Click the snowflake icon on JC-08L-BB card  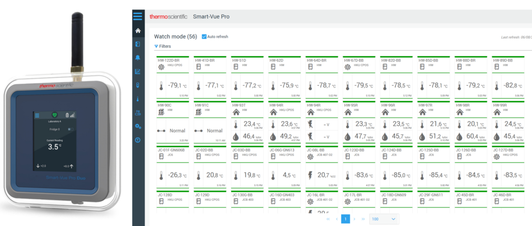coord(310,157)
